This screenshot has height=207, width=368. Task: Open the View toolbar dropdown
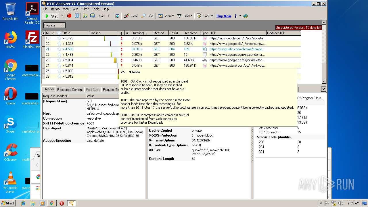[x=166, y=16]
